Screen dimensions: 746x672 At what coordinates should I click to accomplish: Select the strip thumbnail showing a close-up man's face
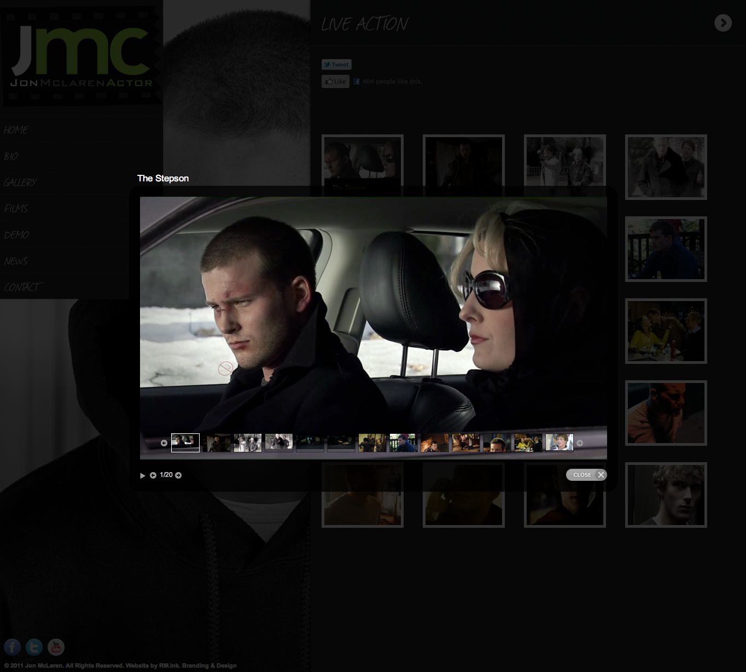point(497,443)
